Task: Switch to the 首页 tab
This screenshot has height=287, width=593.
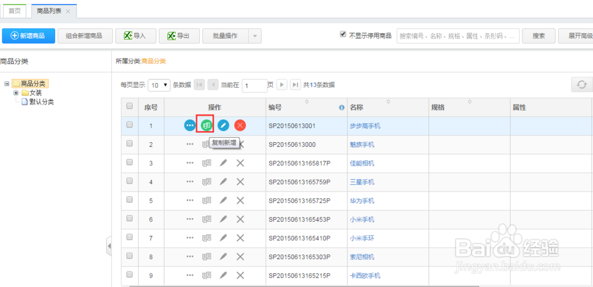Action: (x=15, y=11)
